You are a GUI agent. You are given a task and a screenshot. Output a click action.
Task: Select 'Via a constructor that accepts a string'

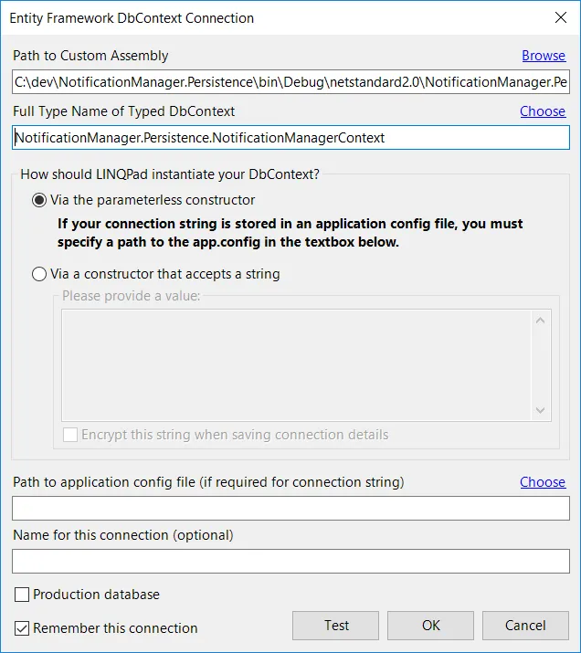click(x=39, y=274)
